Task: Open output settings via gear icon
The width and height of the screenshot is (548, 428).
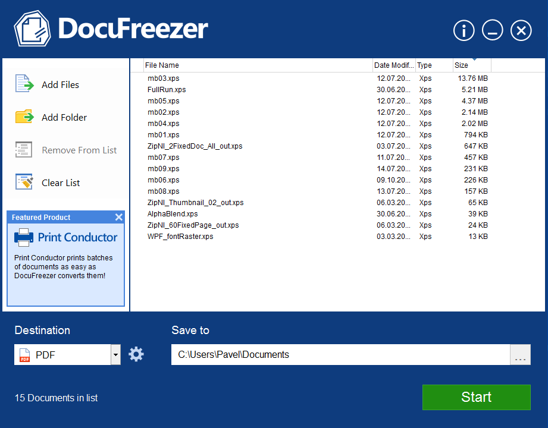Action: tap(136, 354)
